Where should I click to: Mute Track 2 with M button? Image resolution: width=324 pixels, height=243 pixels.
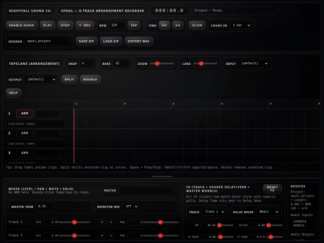102,236
